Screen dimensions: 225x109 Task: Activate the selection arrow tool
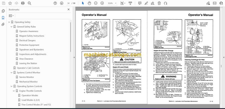tap(83, 3)
